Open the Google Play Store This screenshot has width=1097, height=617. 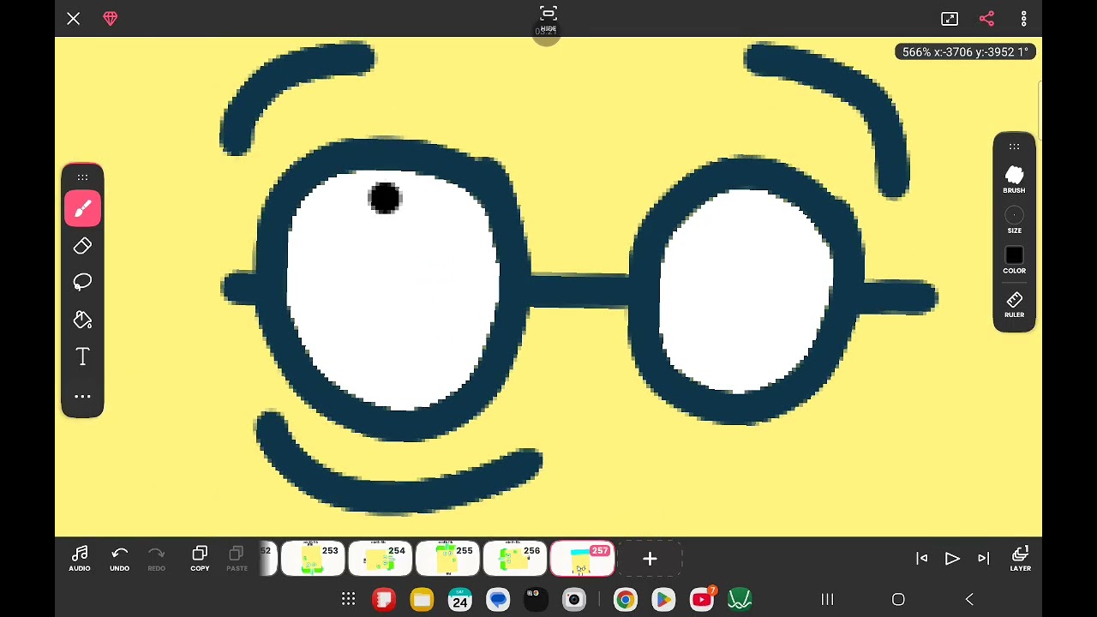pos(663,599)
